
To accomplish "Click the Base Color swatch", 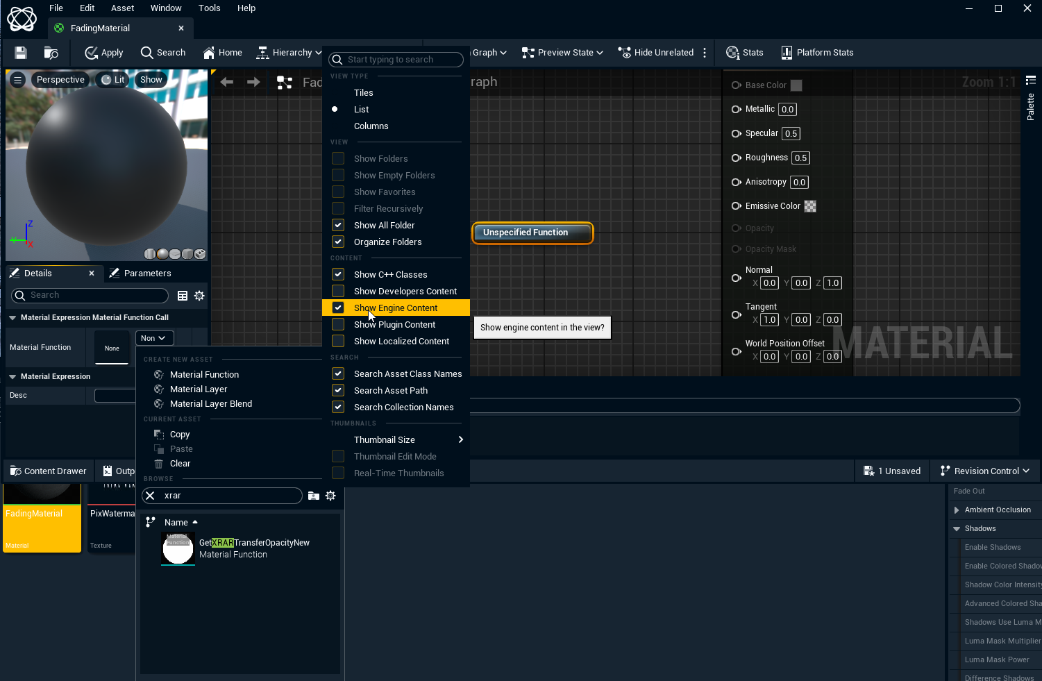I will [x=796, y=85].
